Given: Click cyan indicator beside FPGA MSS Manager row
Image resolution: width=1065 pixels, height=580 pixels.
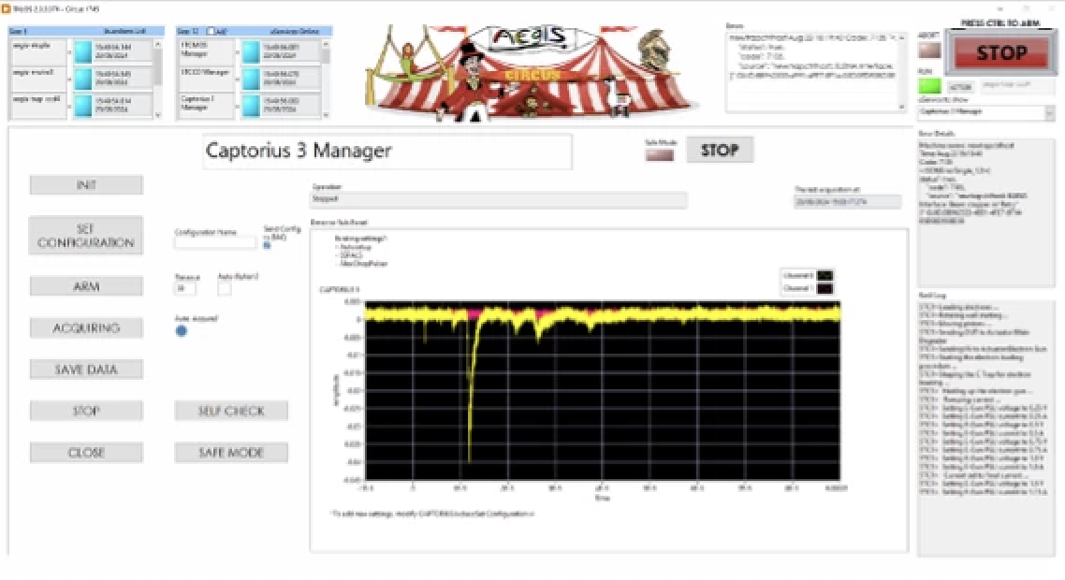Looking at the screenshot, I should 251,51.
